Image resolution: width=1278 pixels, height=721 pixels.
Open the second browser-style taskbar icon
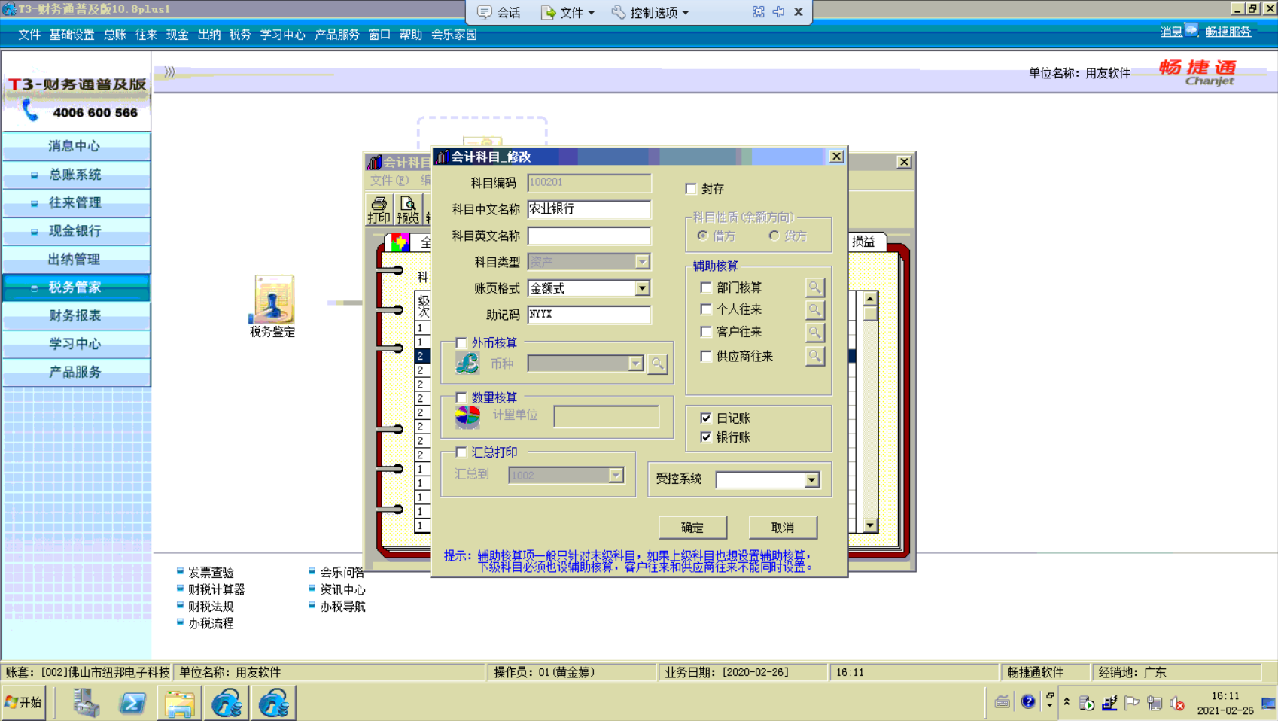pyautogui.click(x=273, y=704)
